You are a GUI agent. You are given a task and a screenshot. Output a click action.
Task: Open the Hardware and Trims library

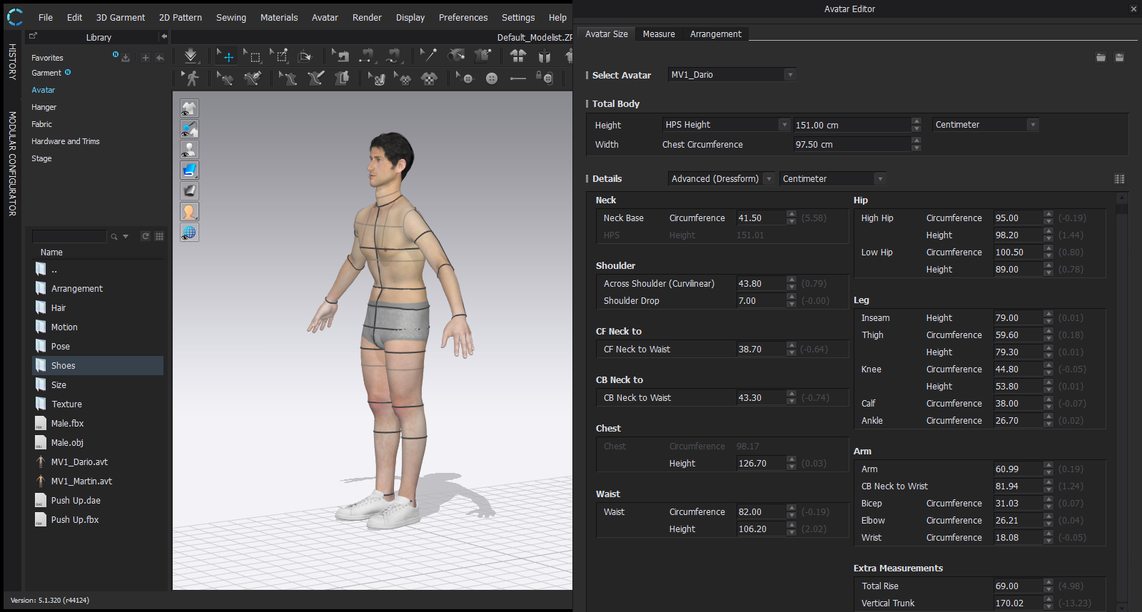click(x=66, y=141)
